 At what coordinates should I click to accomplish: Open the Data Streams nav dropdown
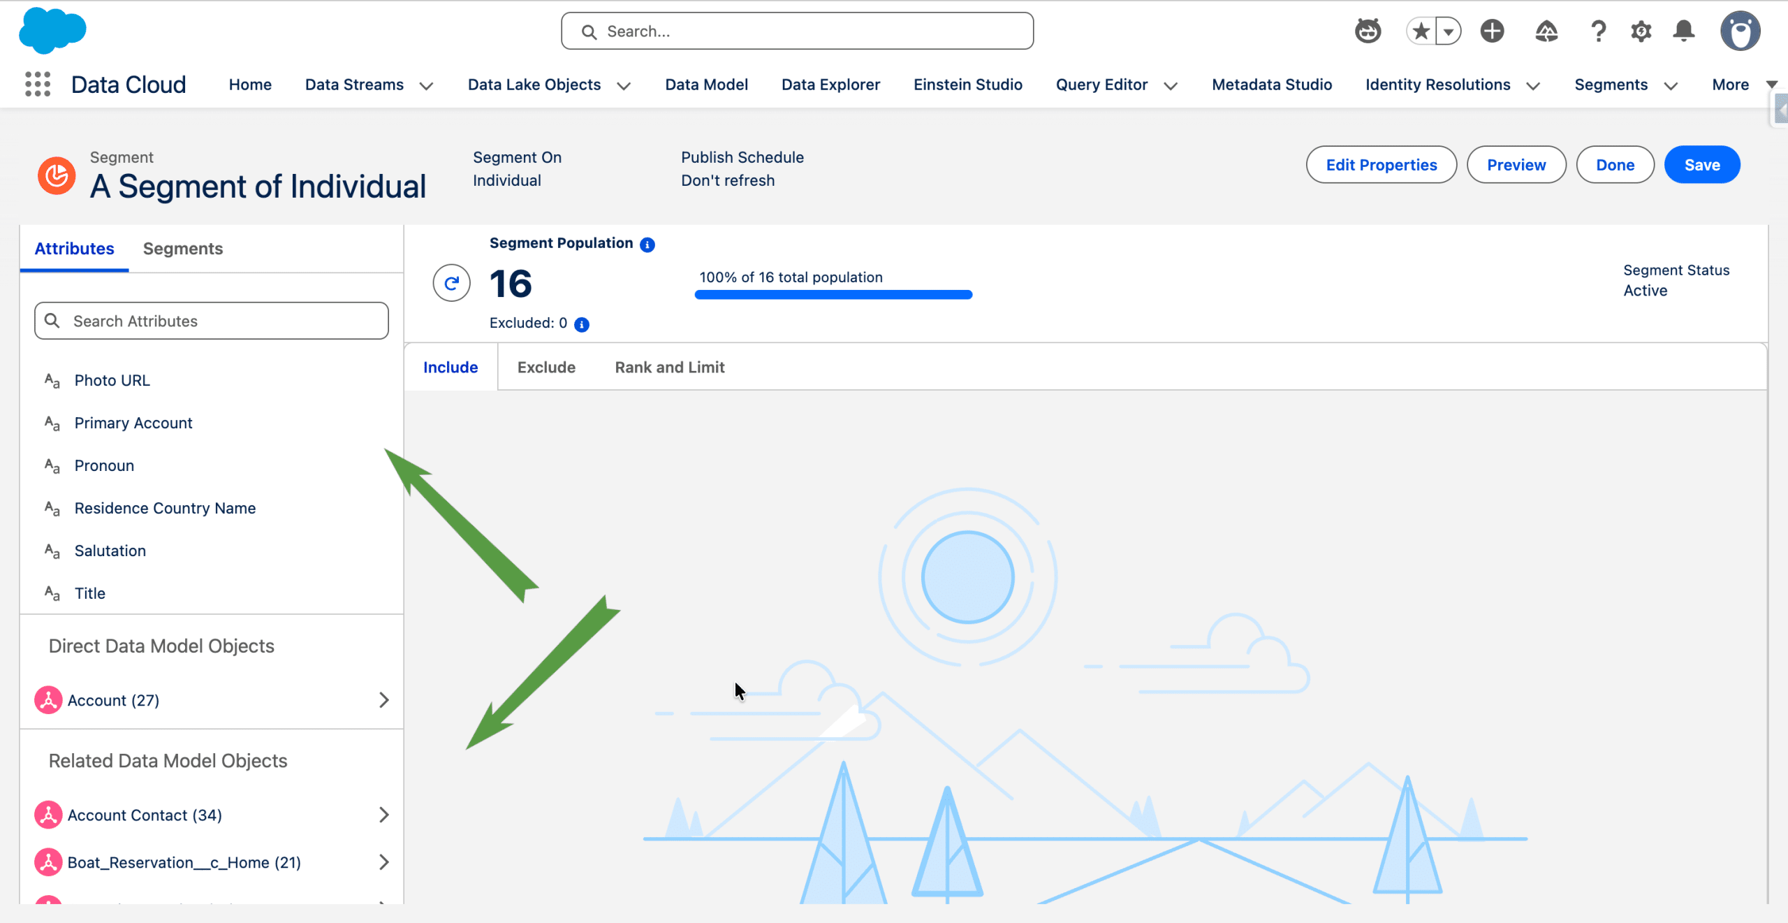[426, 85]
